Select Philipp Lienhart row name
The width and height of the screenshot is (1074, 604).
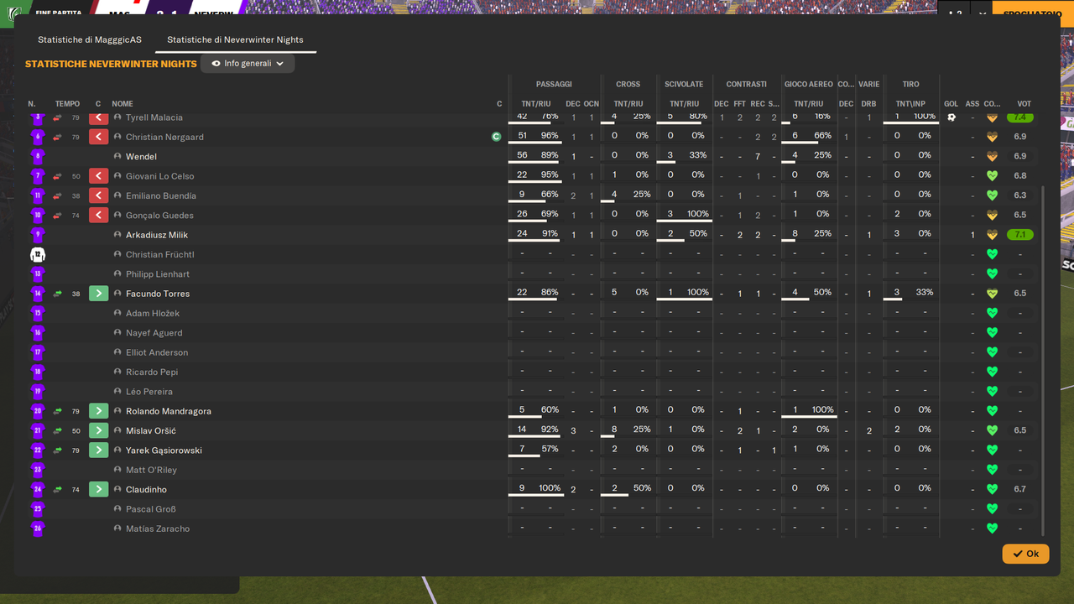158,274
